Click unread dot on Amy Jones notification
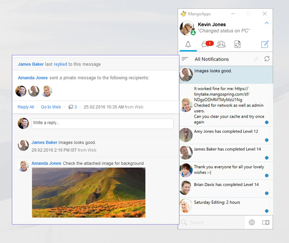The image size is (289, 243). tap(267, 140)
